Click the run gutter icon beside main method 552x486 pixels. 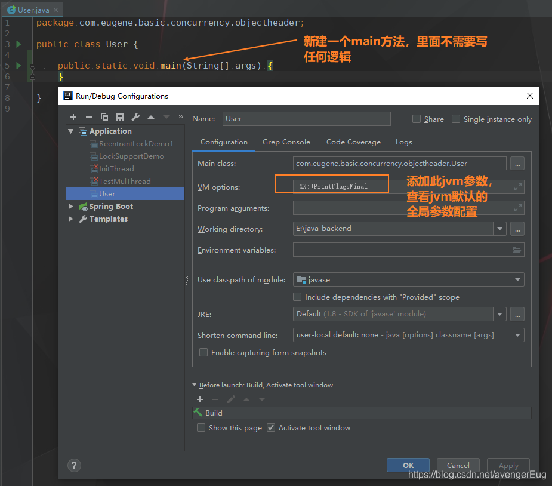[x=19, y=66]
